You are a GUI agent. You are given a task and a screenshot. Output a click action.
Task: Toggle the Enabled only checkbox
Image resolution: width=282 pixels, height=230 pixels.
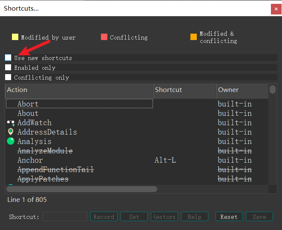click(x=8, y=67)
